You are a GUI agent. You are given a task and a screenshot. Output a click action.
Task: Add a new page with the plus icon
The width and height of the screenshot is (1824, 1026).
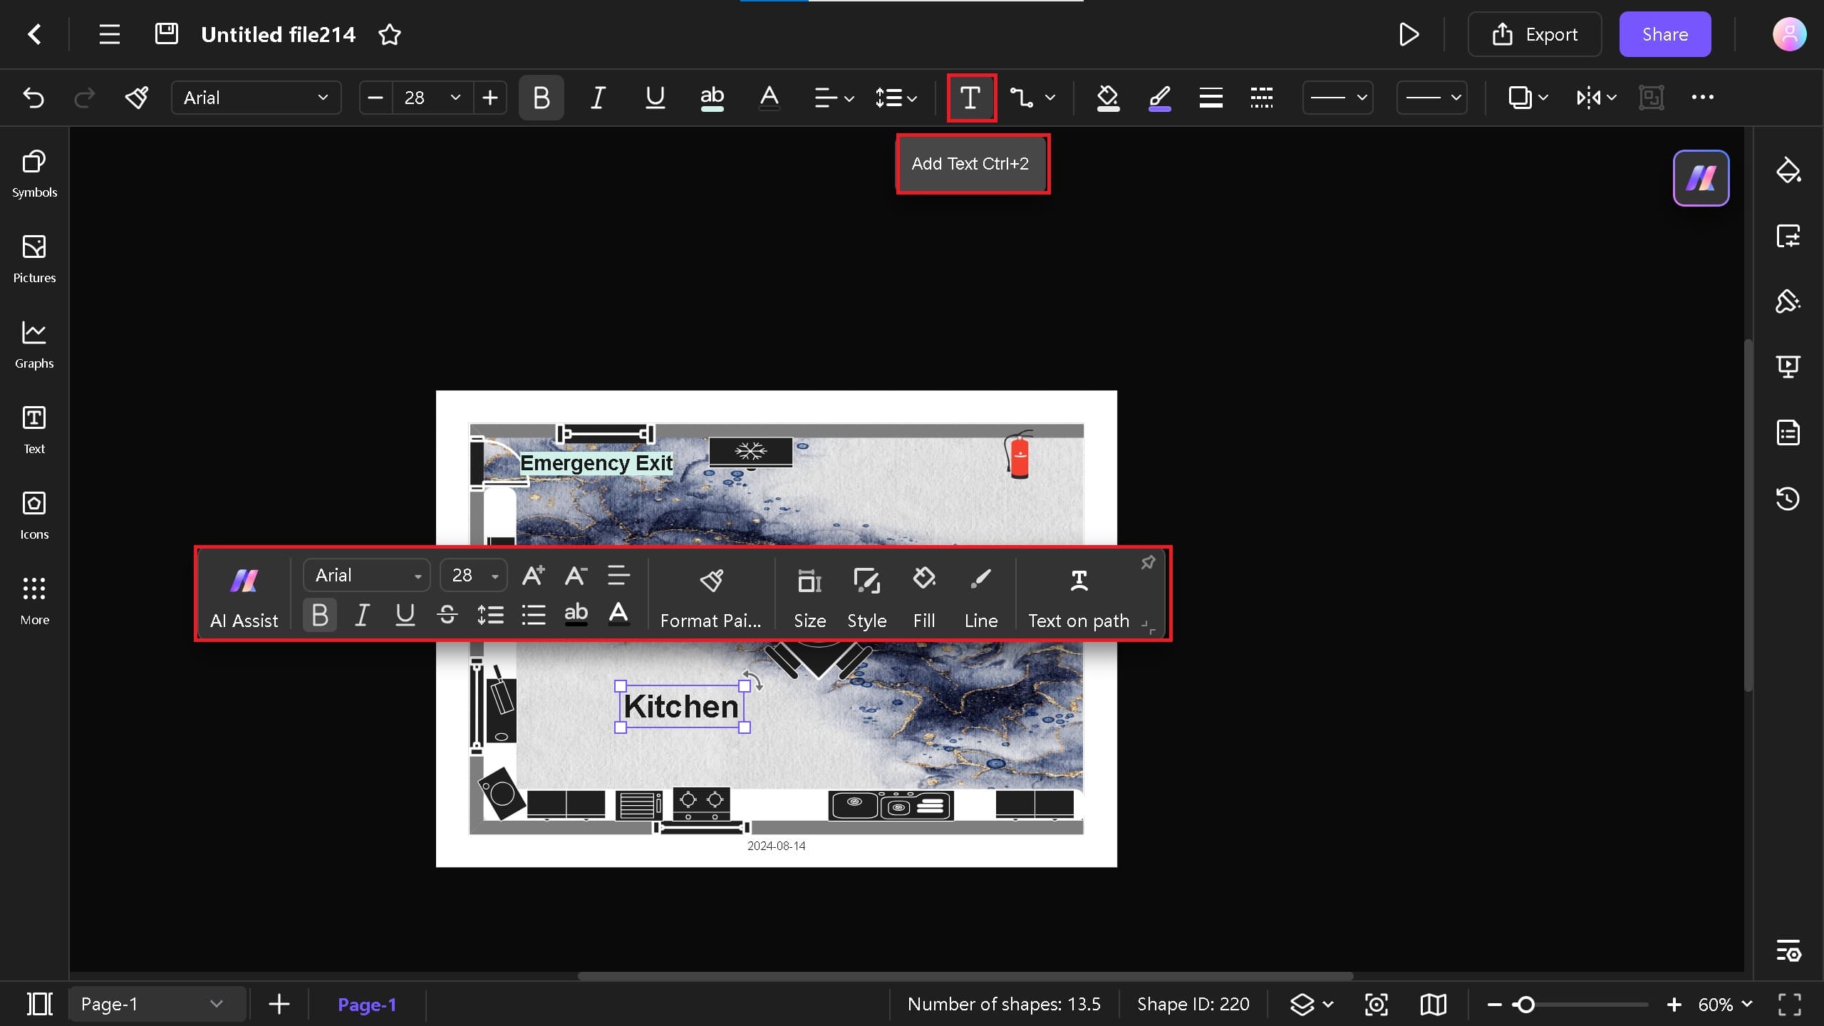click(279, 1004)
